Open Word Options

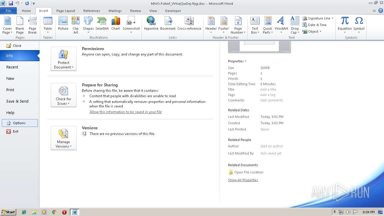(x=20, y=123)
